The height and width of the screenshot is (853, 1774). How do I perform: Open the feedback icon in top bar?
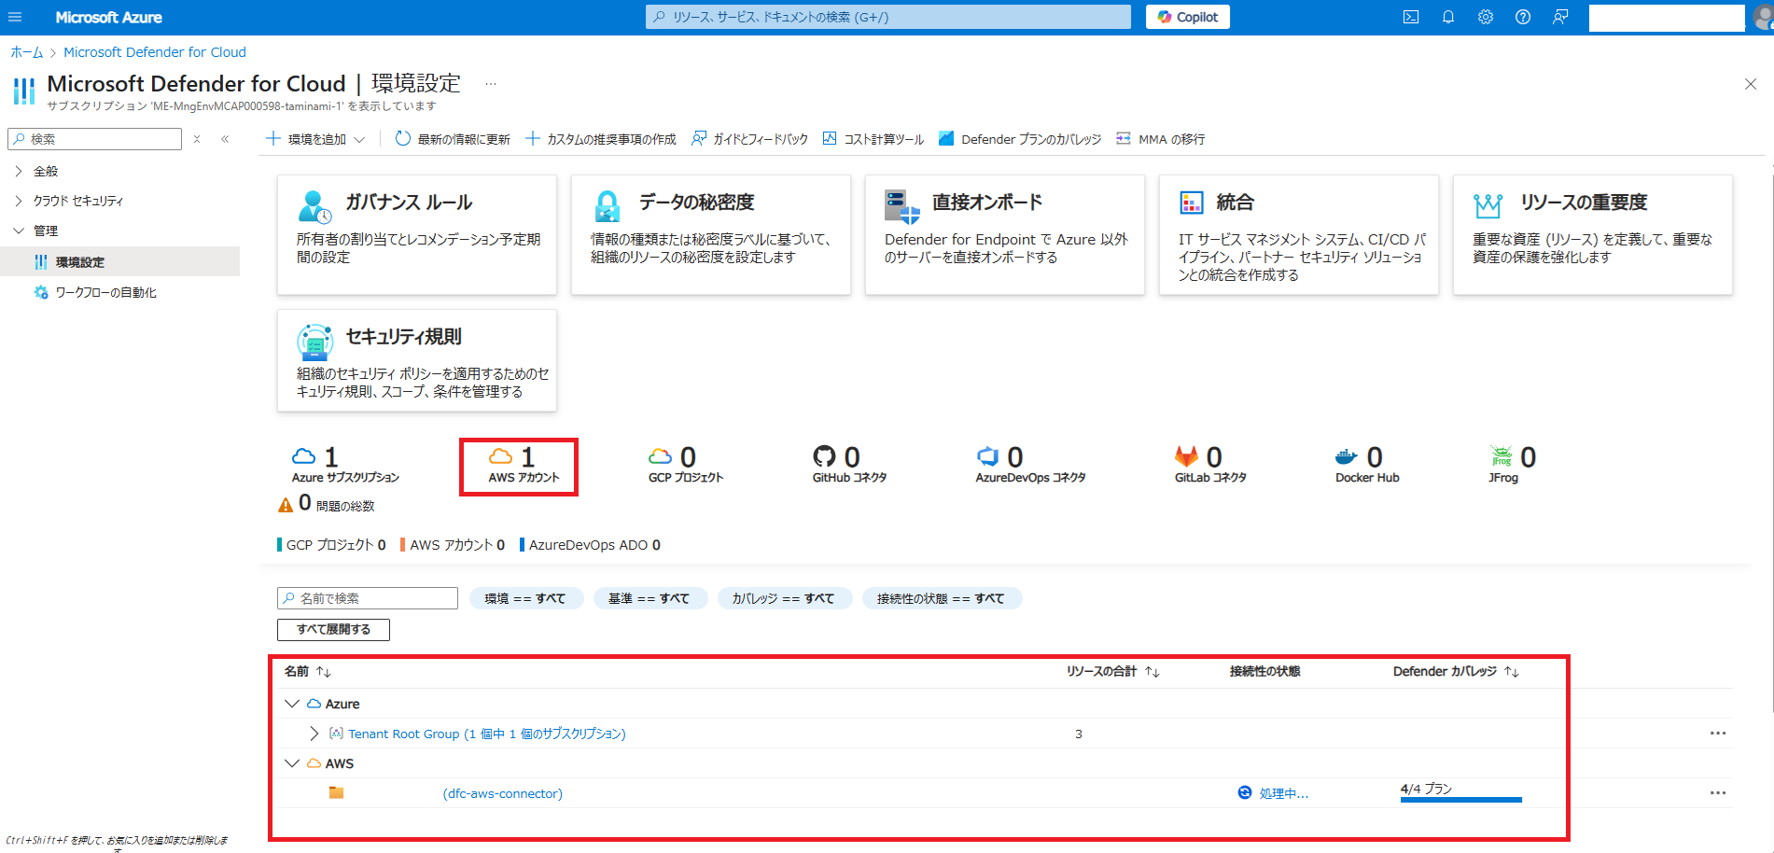point(1560,17)
